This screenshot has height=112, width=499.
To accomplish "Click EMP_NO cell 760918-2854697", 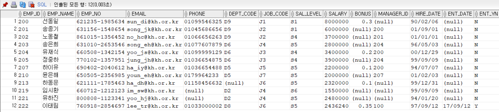I will click(101, 106).
